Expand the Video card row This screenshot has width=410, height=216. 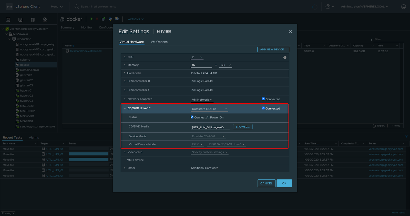[125, 152]
